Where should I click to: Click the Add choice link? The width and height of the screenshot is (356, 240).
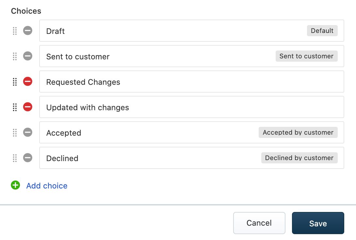(47, 186)
